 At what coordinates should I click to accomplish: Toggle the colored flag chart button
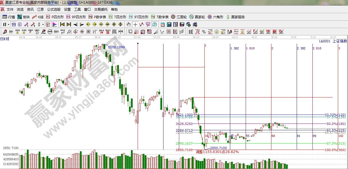coord(54,24)
